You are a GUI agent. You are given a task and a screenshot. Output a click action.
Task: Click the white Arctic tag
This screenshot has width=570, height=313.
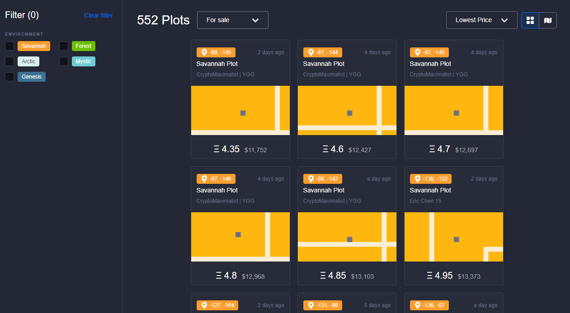click(x=28, y=61)
